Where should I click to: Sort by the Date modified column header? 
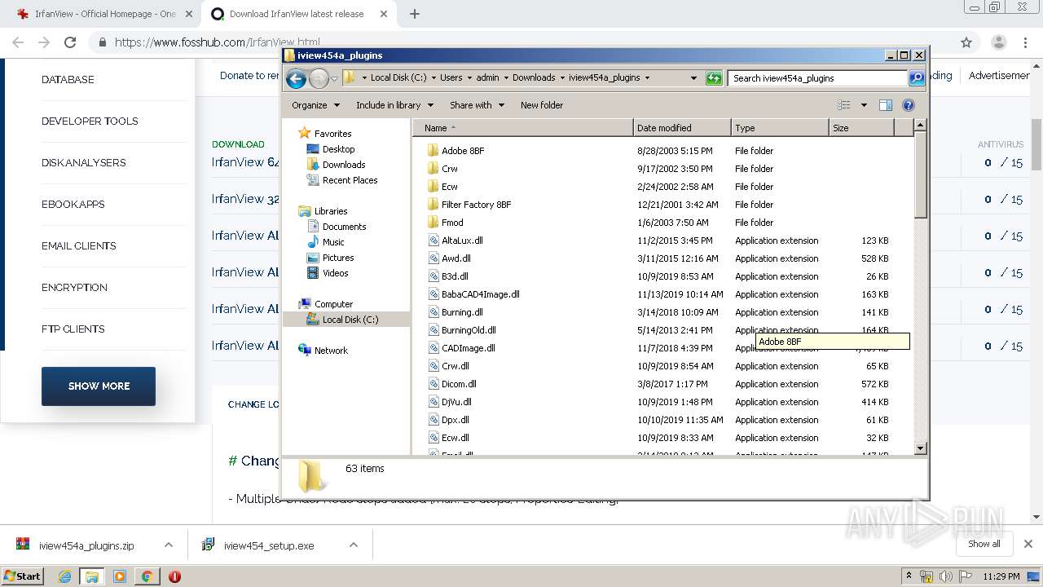click(682, 128)
